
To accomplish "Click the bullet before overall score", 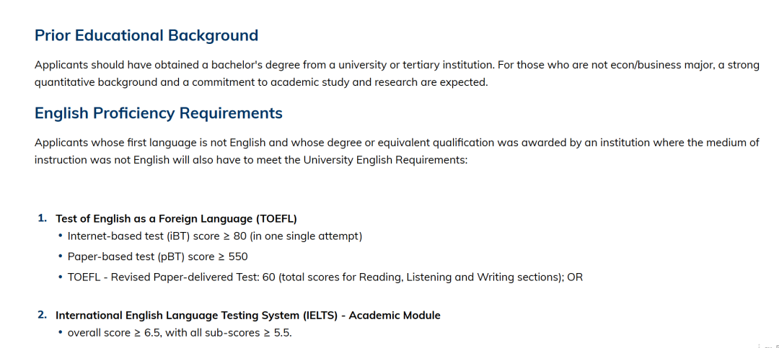I will tap(59, 333).
